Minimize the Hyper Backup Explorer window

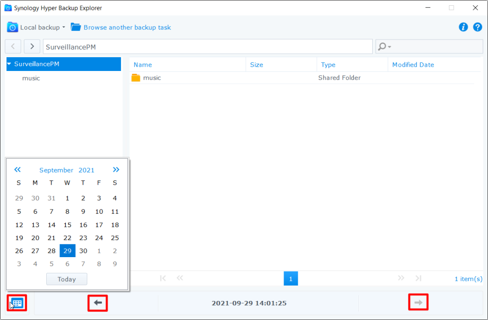pos(428,8)
